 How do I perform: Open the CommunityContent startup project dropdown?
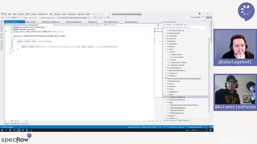[47, 18]
